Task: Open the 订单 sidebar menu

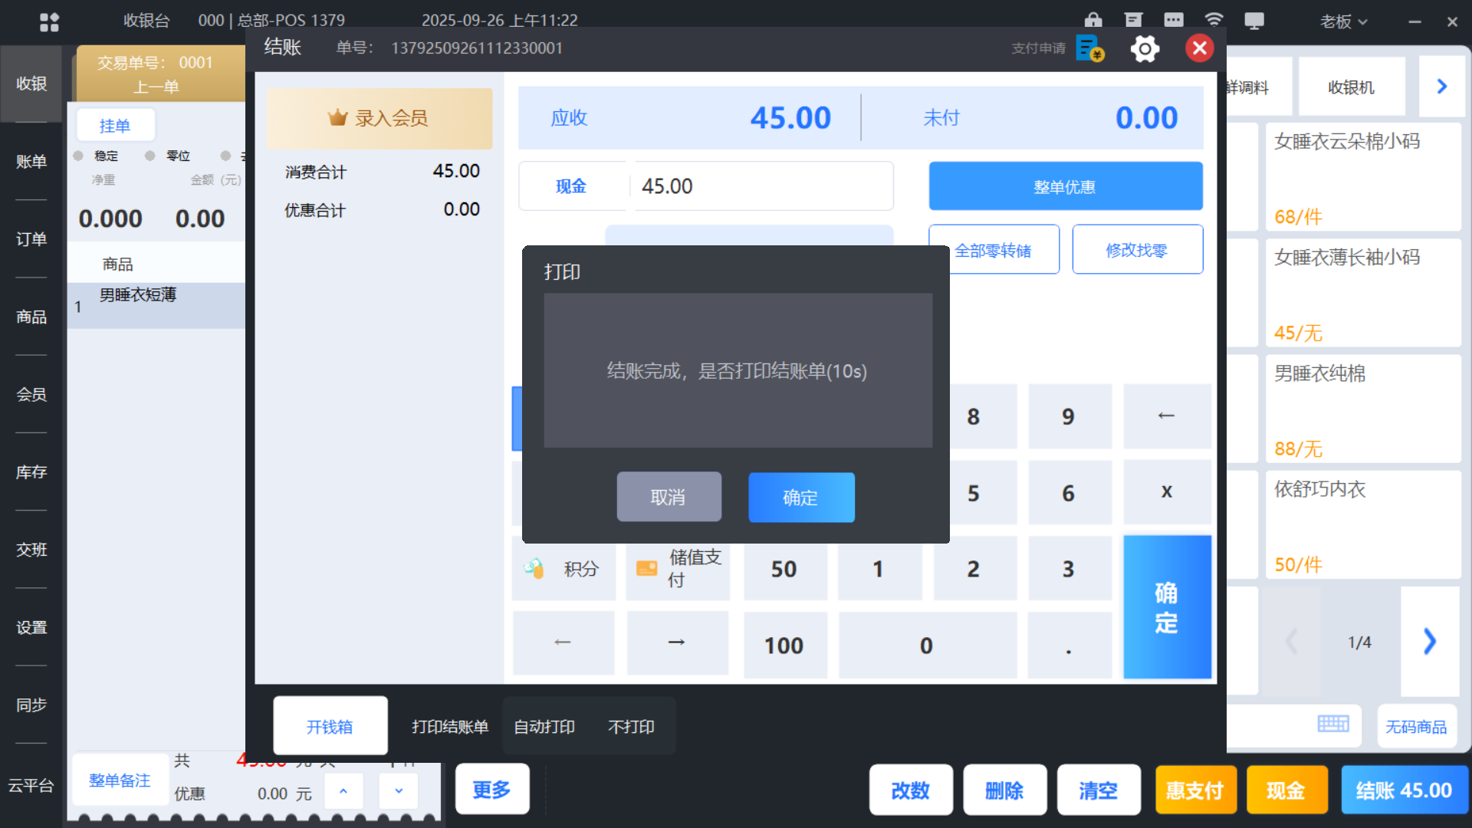Action: click(x=31, y=239)
